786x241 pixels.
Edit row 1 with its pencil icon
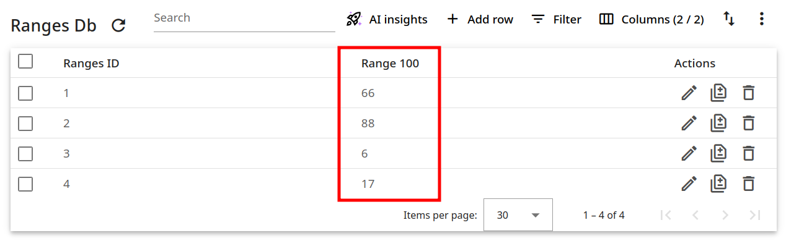[689, 93]
